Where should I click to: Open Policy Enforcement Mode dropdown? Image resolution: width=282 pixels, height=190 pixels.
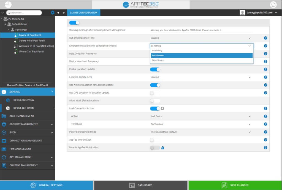(201, 132)
